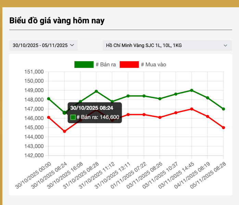Select the lowest red point at 30/10/2025 08:24
The image size is (239, 205).
[64, 131]
